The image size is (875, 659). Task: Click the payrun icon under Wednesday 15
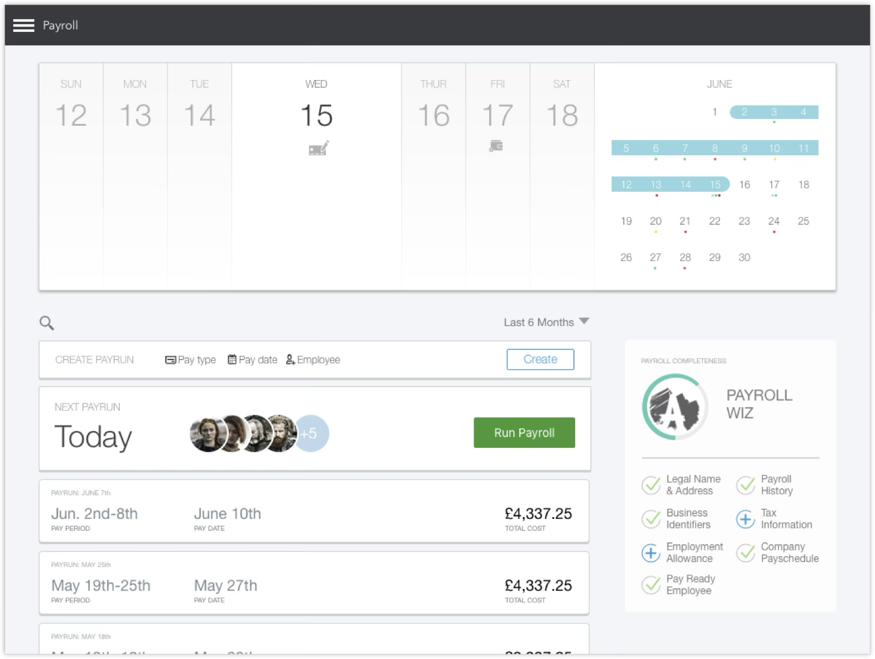pos(318,148)
